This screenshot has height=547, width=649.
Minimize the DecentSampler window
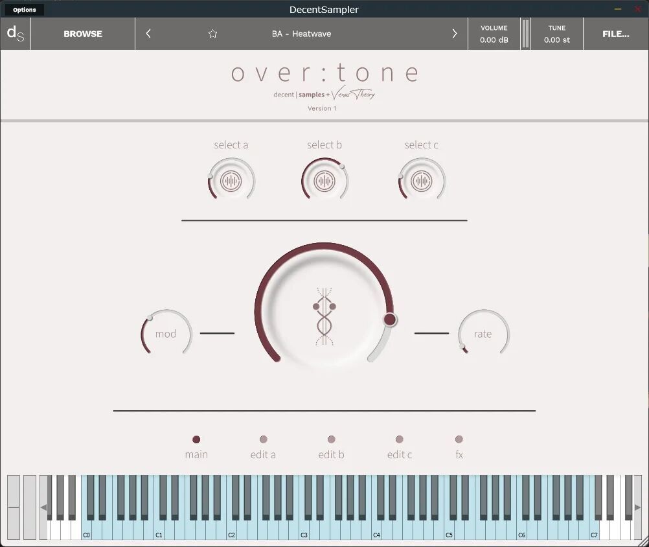(x=617, y=9)
